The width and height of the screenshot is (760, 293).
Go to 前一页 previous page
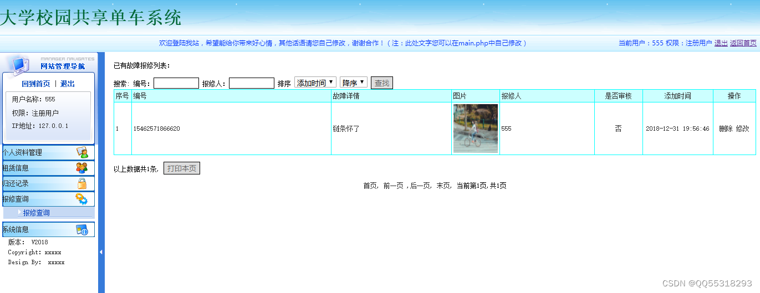coord(393,186)
